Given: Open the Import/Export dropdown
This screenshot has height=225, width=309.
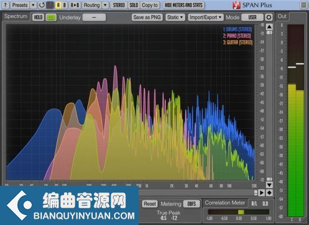Looking at the screenshot, I should coord(206,17).
